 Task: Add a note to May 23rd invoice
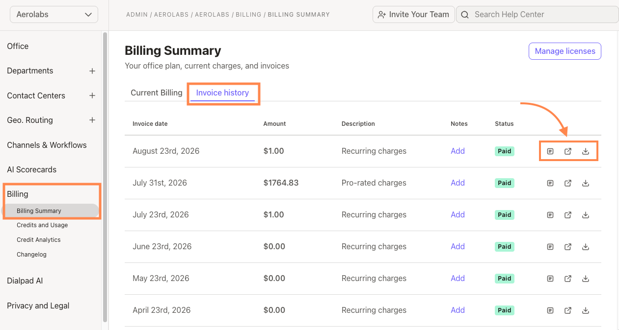point(458,278)
